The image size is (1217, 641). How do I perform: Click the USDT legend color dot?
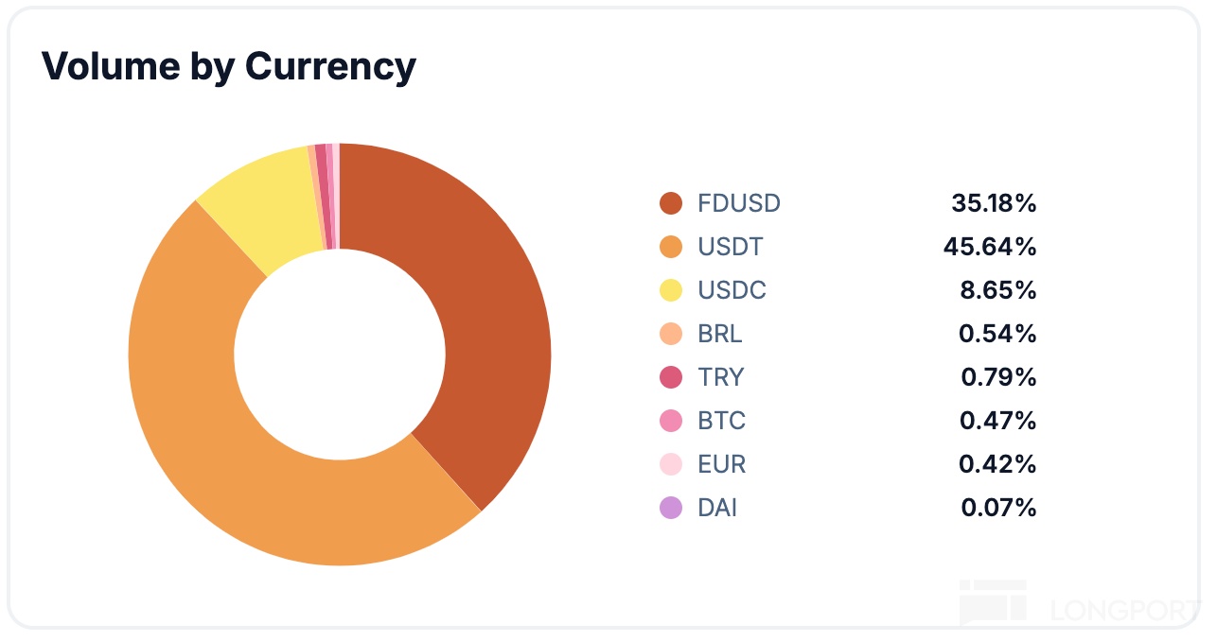[670, 247]
